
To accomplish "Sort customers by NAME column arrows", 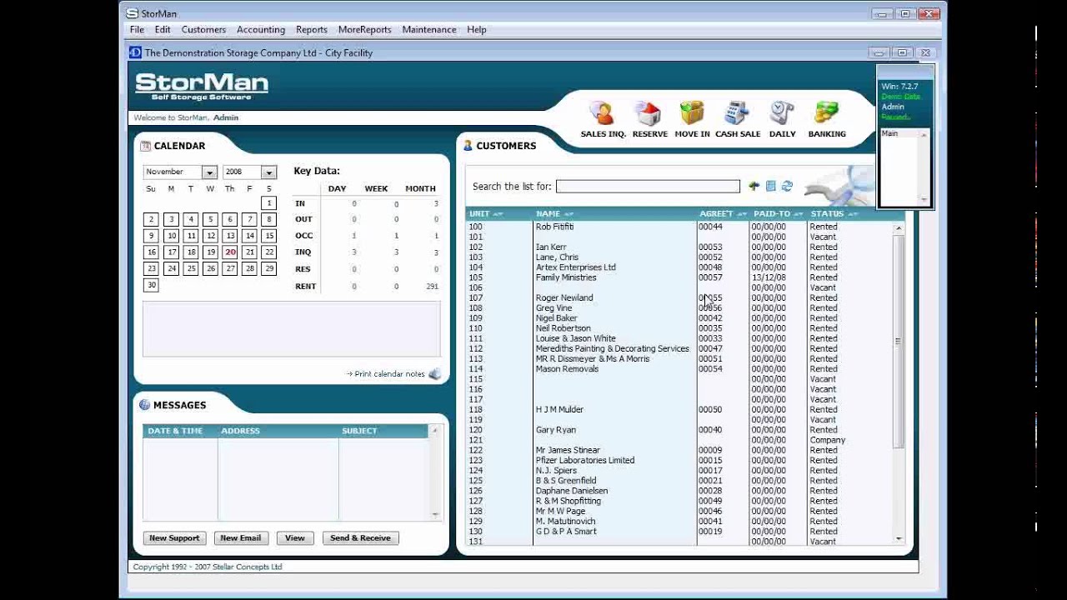I will (x=569, y=214).
